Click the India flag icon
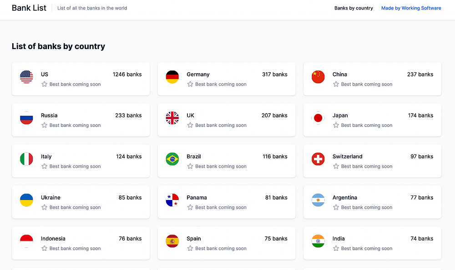This screenshot has height=270, width=455. click(x=318, y=241)
